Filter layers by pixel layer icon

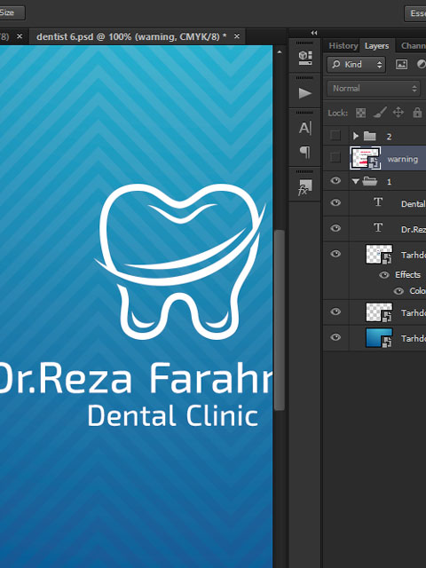[x=401, y=65]
